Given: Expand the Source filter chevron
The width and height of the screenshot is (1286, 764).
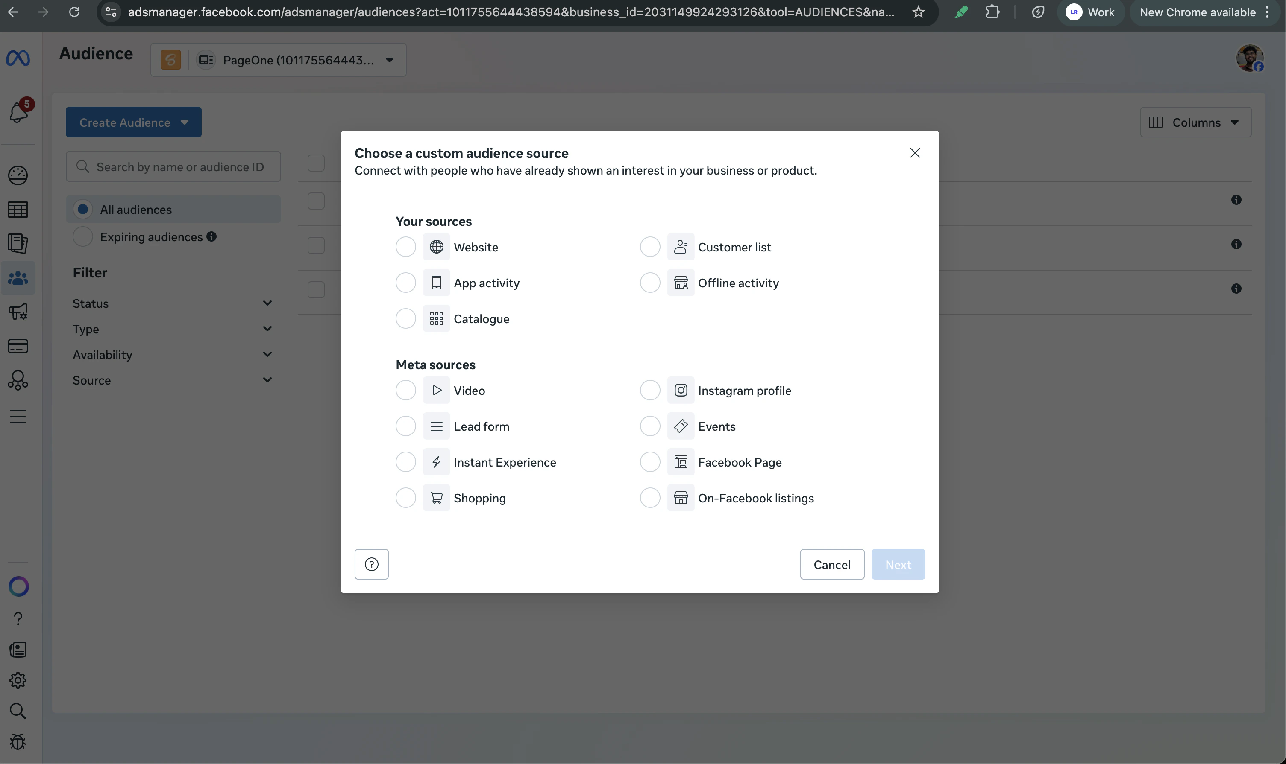Looking at the screenshot, I should (x=267, y=380).
